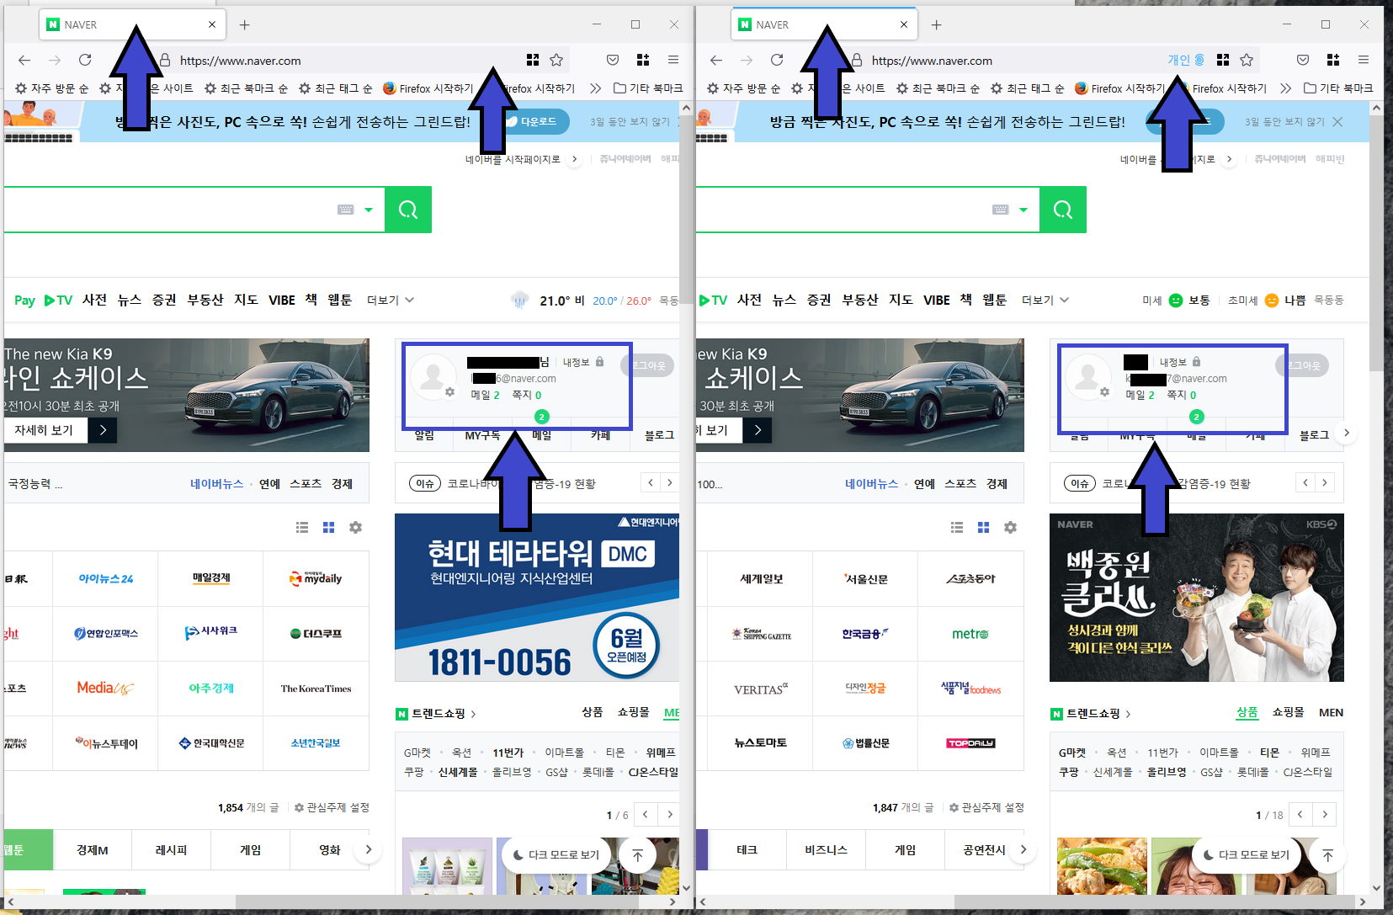Expand 더보기 menu in right window

click(1045, 301)
